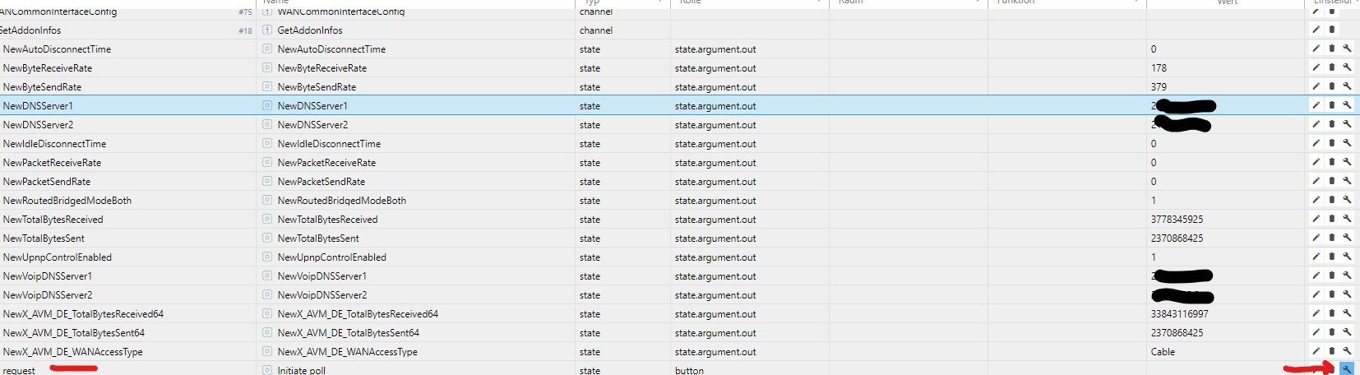Click 'NewByteReceiveRate' in the Name column
This screenshot has width=1360, height=375.
coord(322,68)
